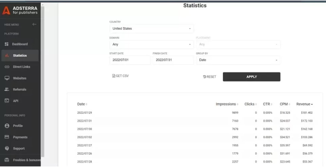This screenshot has height=168, width=326.
Task: Click the $34.521 CPM value
Action: point(285,137)
